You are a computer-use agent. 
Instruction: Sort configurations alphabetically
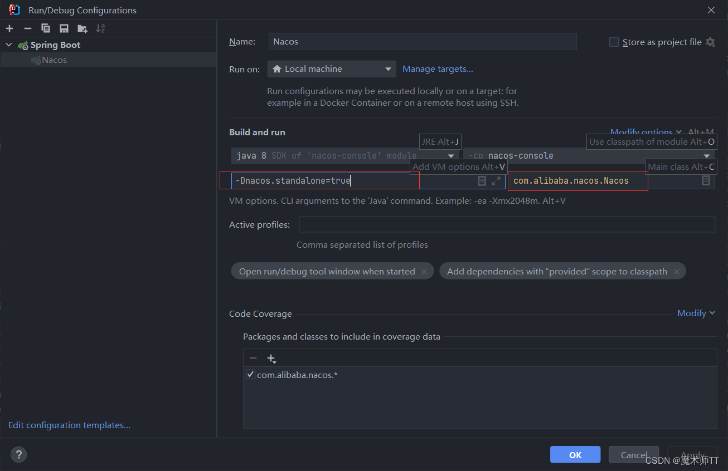tap(100, 28)
